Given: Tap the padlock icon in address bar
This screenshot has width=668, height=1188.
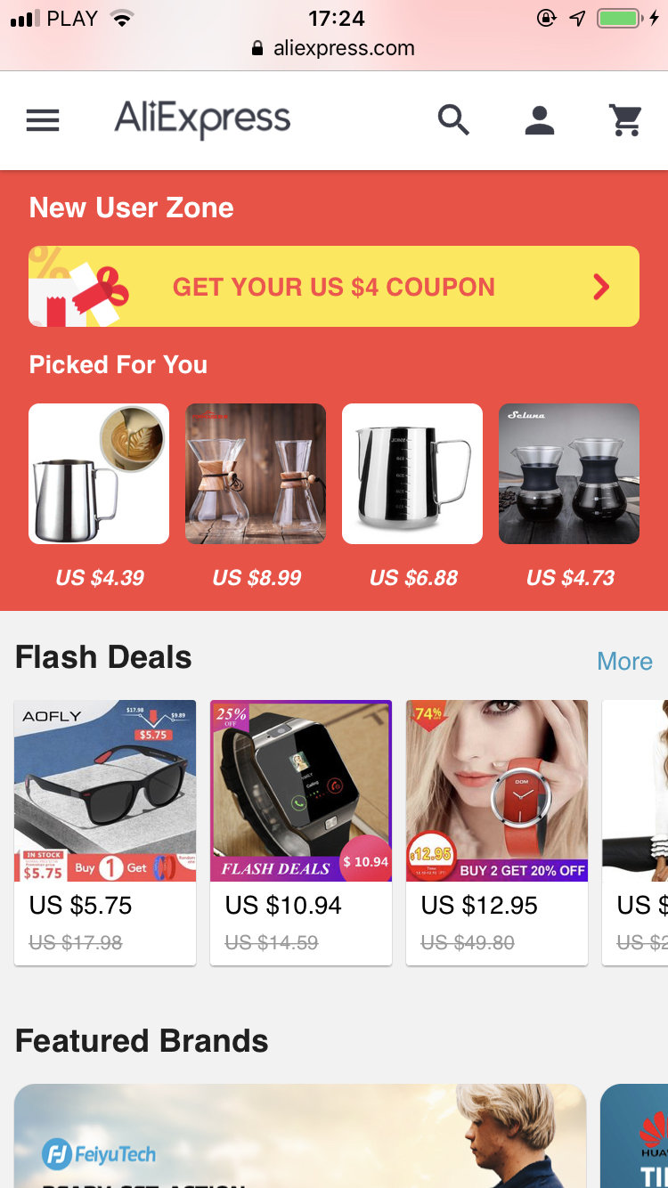Looking at the screenshot, I should [258, 48].
